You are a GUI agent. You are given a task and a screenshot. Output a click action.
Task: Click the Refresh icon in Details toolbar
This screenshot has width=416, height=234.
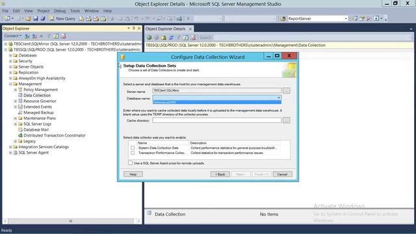[x=186, y=38]
